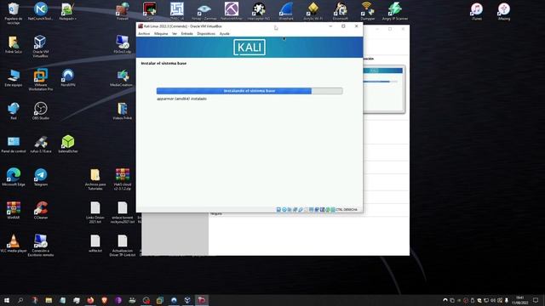Open Brave browser from the taskbar
545x306 pixels.
tap(104, 300)
